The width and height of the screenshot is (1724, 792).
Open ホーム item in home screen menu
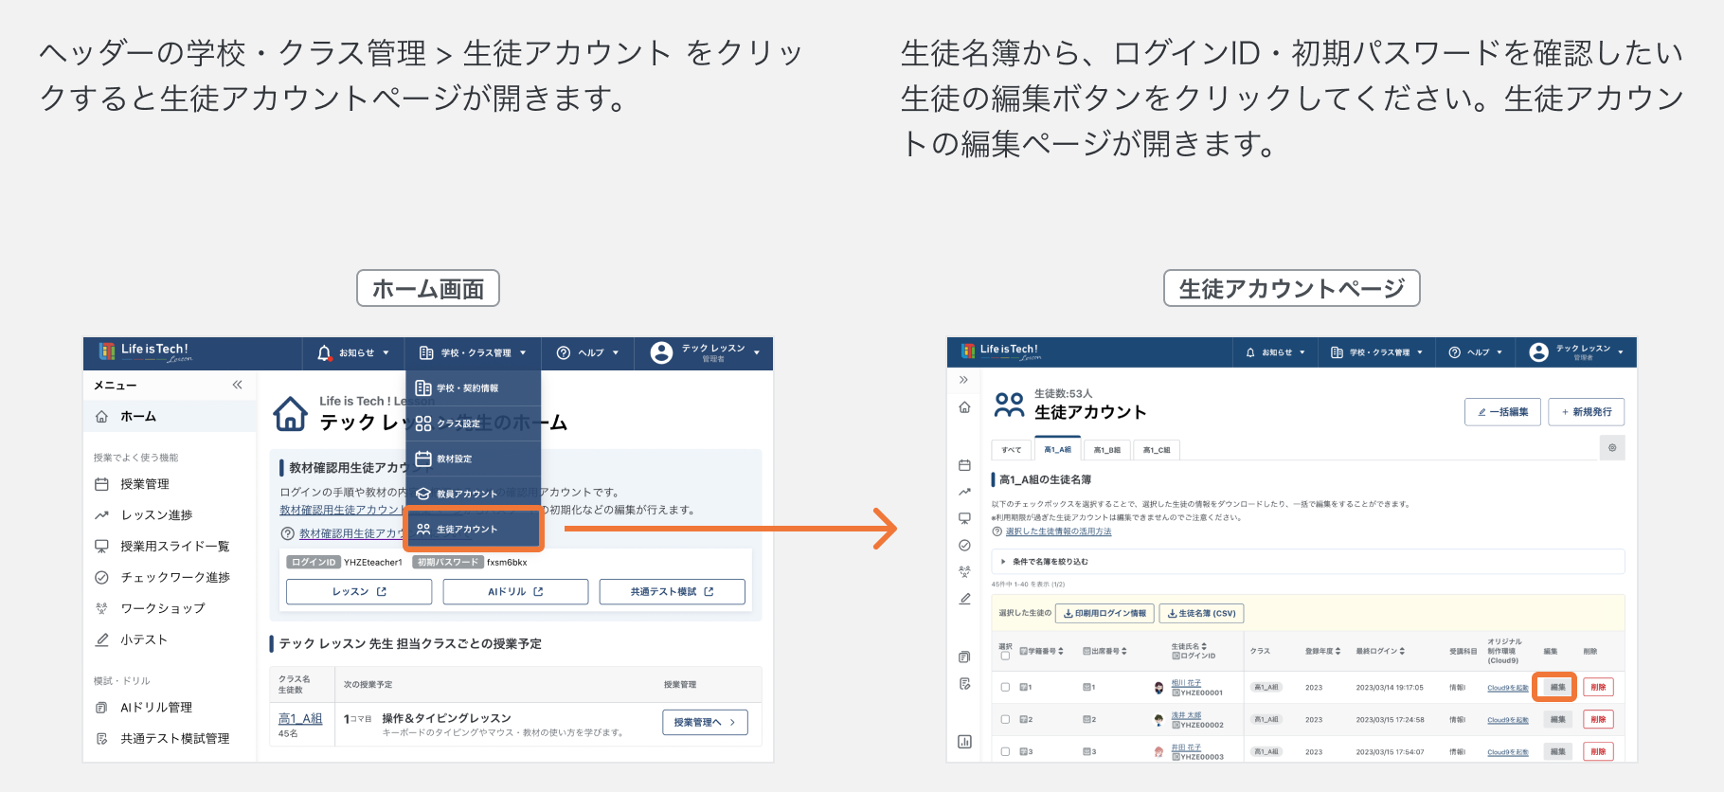coord(170,416)
